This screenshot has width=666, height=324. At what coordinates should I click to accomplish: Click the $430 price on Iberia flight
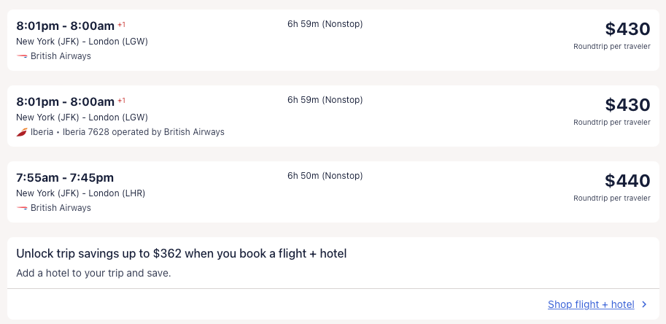pos(627,105)
